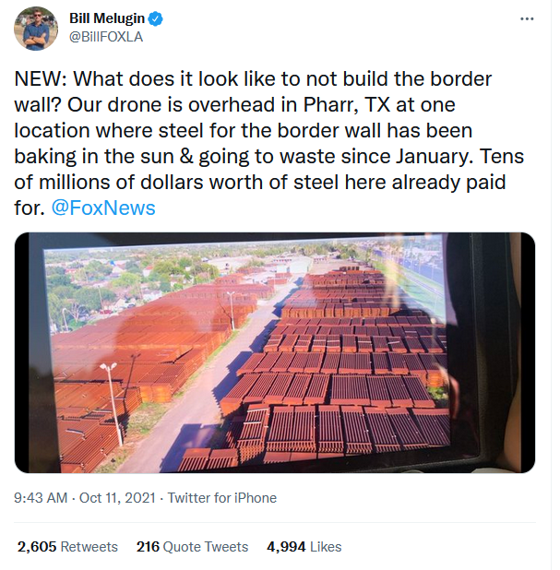Click the 9:43 AM time text
Image resolution: width=560 pixels, height=570 pixels.
pos(41,497)
